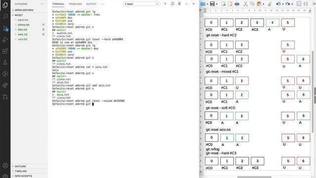Click the Export as PDF icon
This screenshot has width=316, height=178.
[x=230, y=4]
